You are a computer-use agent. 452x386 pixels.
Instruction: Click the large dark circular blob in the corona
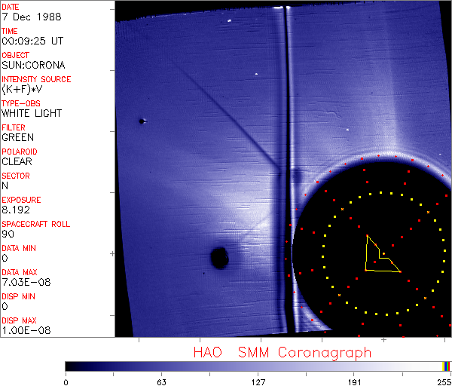pos(219,258)
